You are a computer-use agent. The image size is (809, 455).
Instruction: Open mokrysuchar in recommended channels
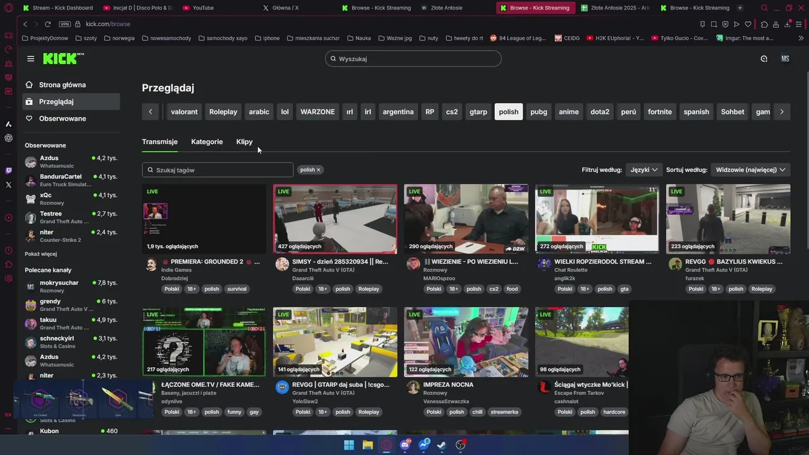click(x=71, y=286)
